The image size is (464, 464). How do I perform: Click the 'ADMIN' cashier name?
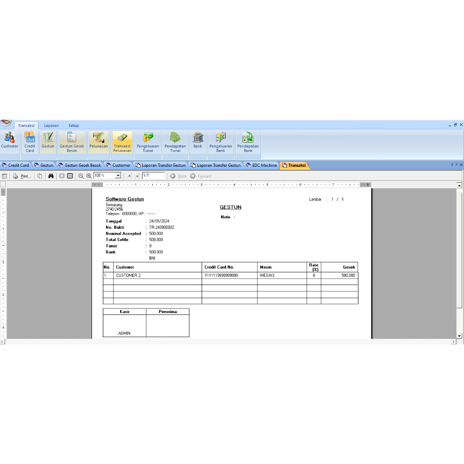124,333
